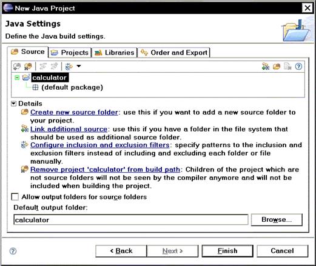316x266 pixels.
Task: Open the filters toolbar dropdown arrow
Action: coord(79,66)
